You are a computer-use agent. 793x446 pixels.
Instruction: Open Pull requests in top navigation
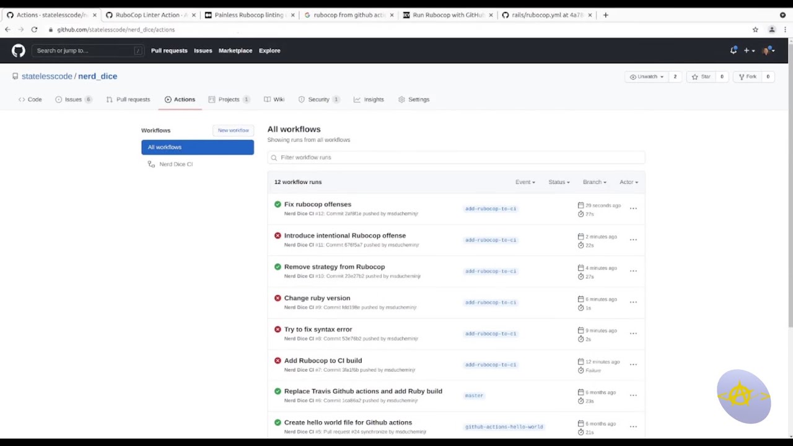[x=169, y=51]
